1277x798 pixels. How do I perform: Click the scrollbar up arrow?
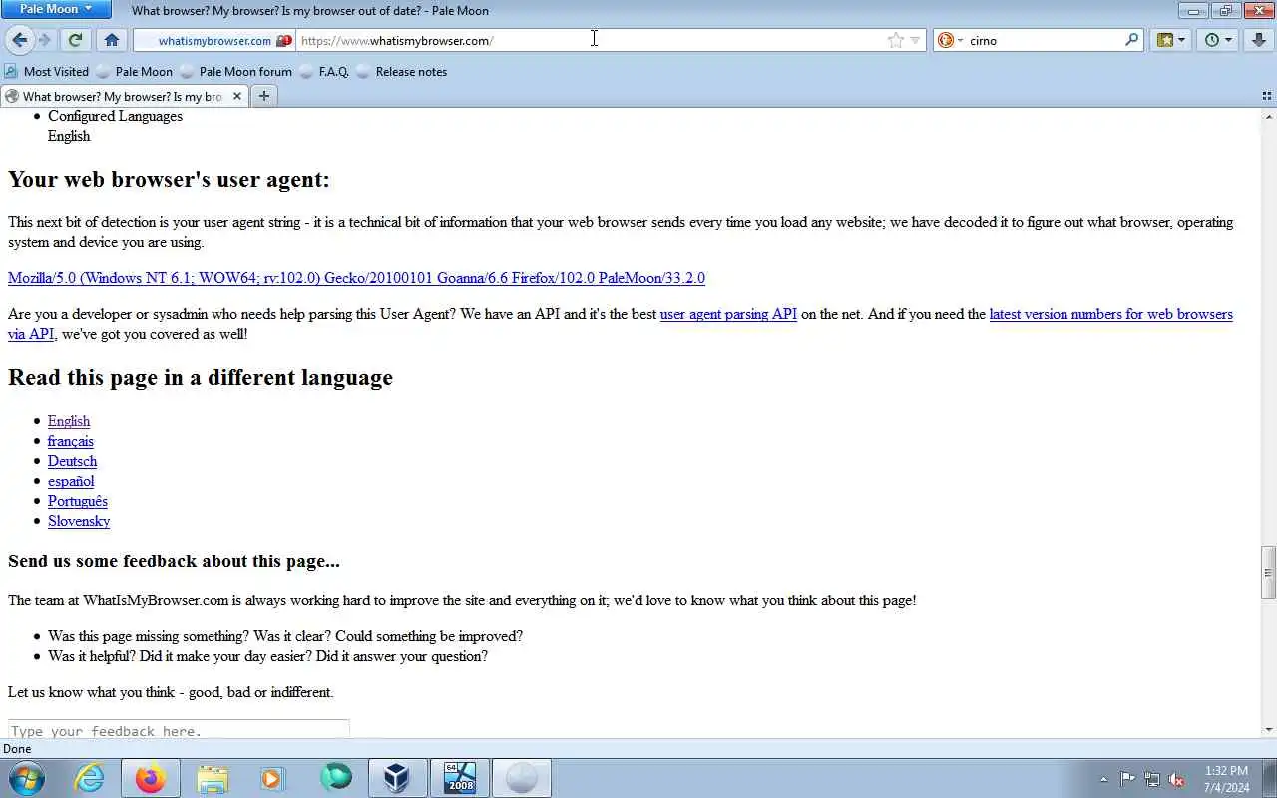tap(1268, 116)
